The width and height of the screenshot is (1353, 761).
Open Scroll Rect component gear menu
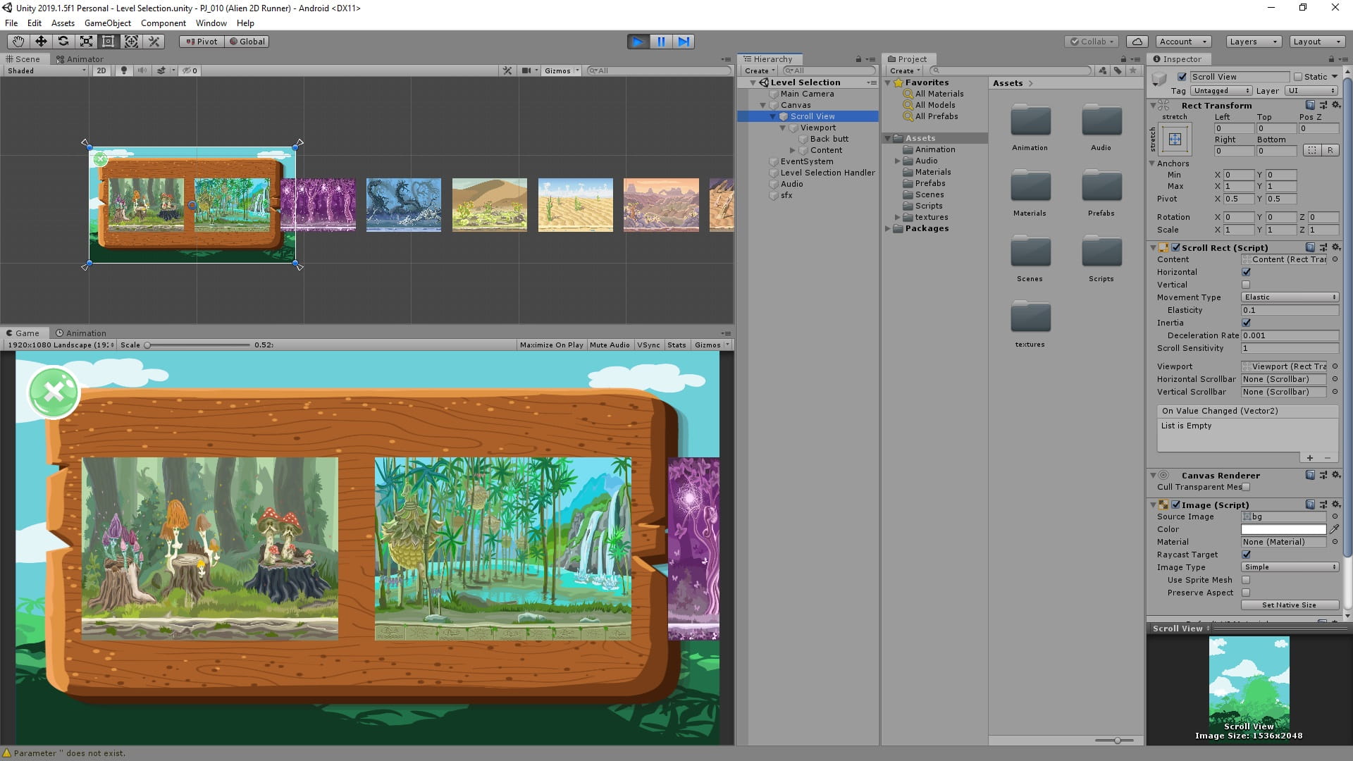click(x=1336, y=247)
